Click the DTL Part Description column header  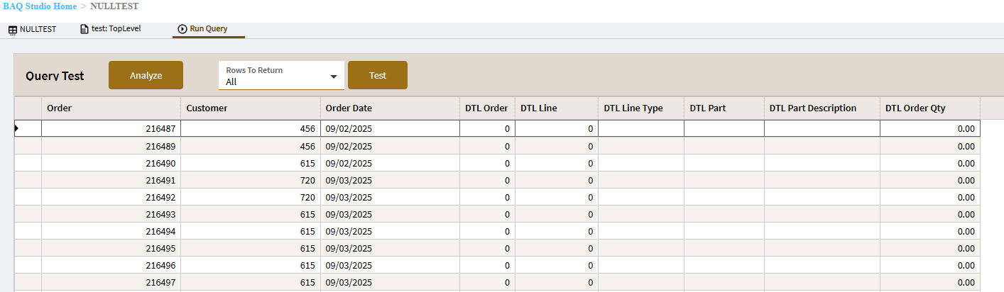(x=822, y=108)
